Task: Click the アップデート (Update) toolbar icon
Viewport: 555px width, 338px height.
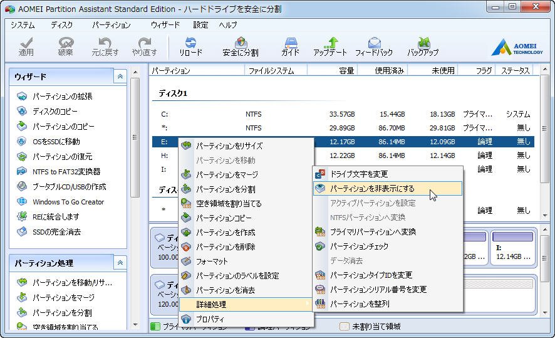Action: [330, 47]
